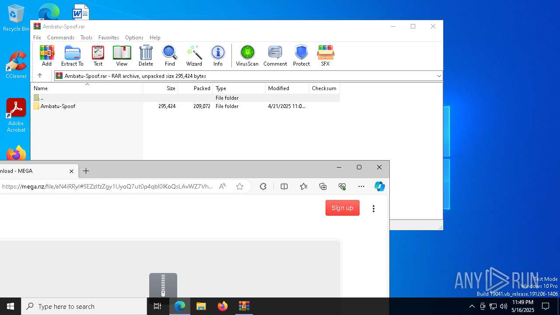Open the File menu in WinRAR
The height and width of the screenshot is (315, 560).
click(37, 38)
